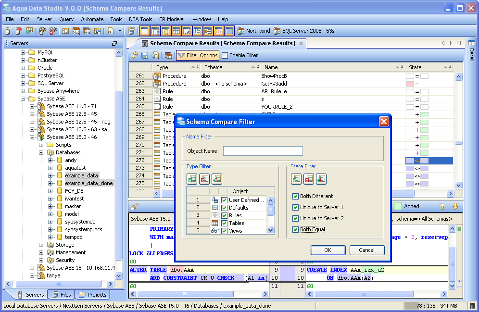The image size is (479, 312).
Task: Click the refresh compare results icon
Action: (134, 55)
